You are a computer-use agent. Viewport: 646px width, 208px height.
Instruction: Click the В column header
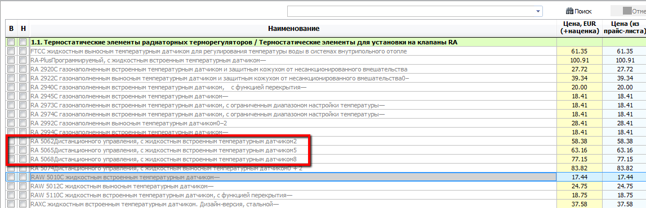pyautogui.click(x=11, y=28)
